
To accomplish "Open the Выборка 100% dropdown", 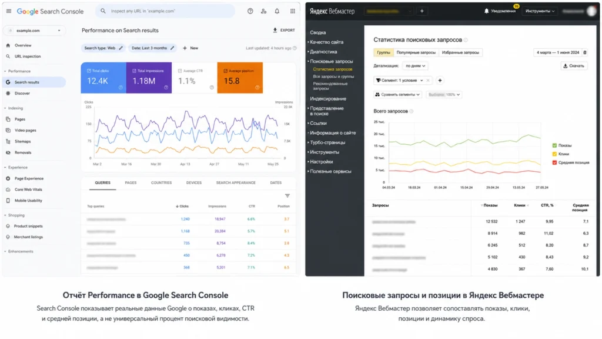I will (x=444, y=95).
